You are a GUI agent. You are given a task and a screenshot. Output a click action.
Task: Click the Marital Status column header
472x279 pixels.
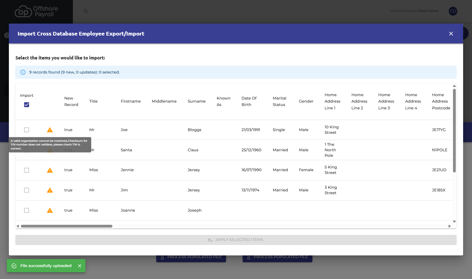coord(280,101)
